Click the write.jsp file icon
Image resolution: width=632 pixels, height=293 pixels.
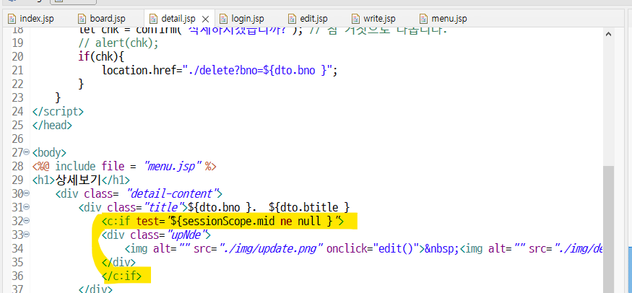[x=355, y=19]
